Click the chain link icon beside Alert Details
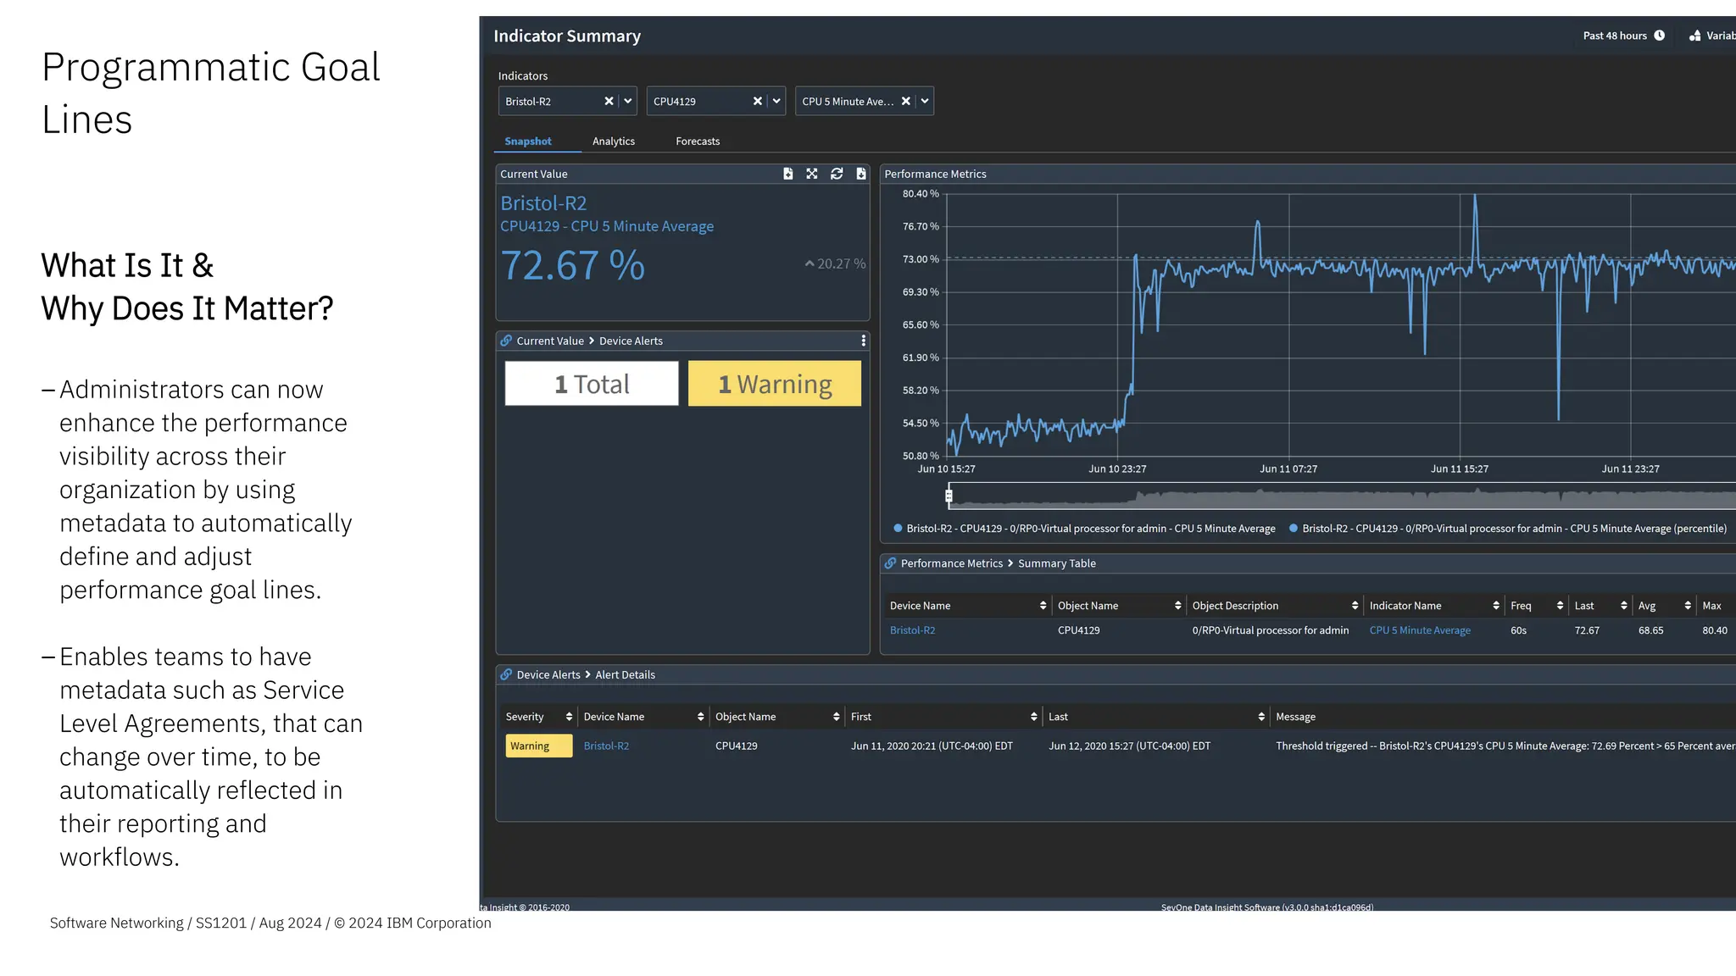Image resolution: width=1736 pixels, height=976 pixels. tap(506, 675)
